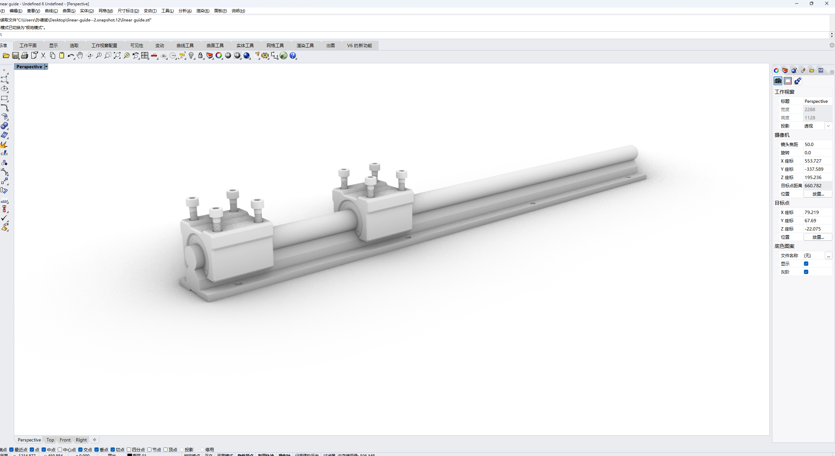
Task: Click the Print icon in the toolbar
Action: tap(25, 56)
